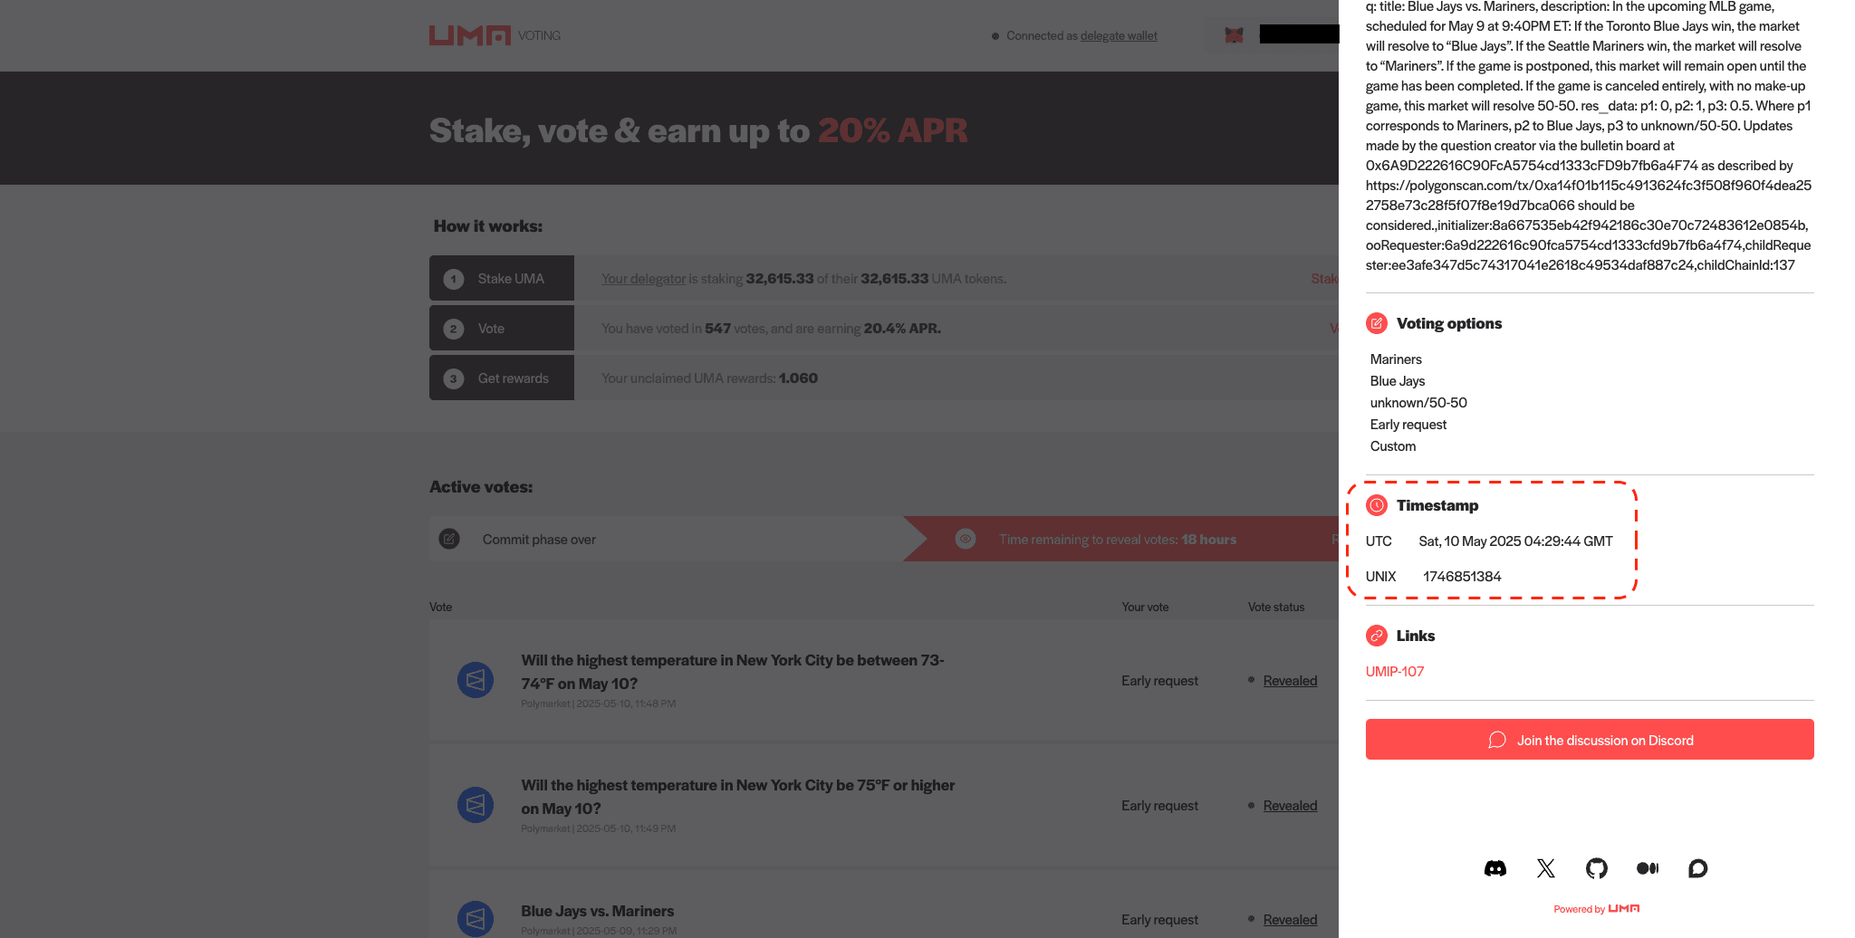Viewport: 1855px width, 938px height.
Task: Click Revealed next to the Blue Jays vote
Action: (1290, 919)
